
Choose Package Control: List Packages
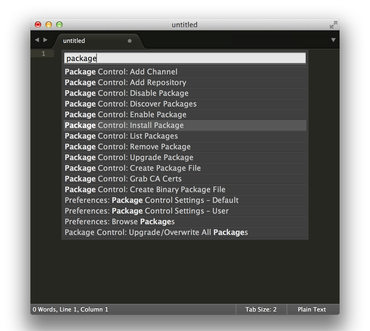[x=185, y=136]
